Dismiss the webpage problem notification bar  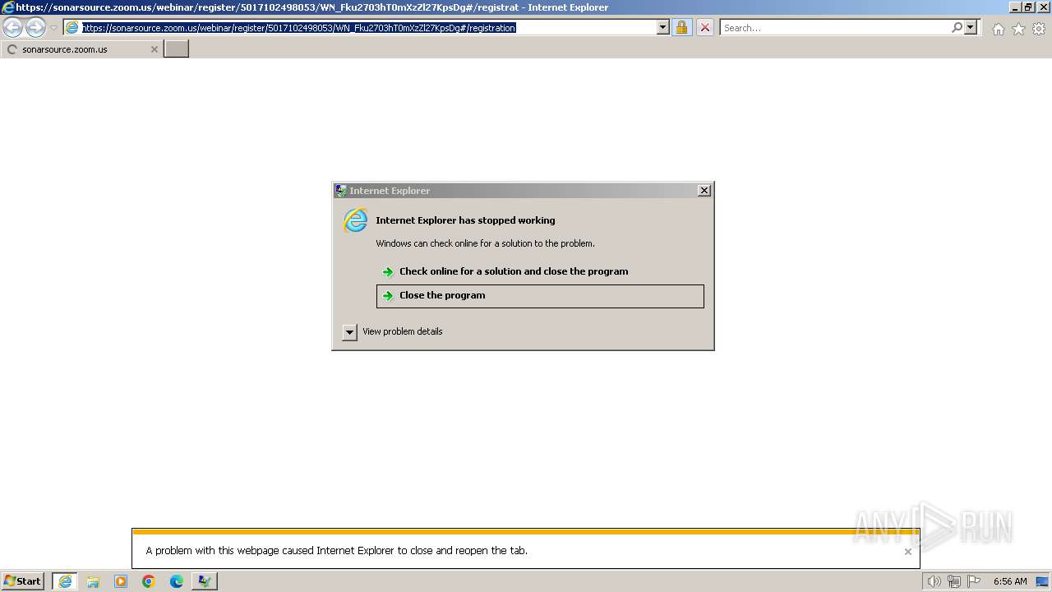pyautogui.click(x=907, y=552)
